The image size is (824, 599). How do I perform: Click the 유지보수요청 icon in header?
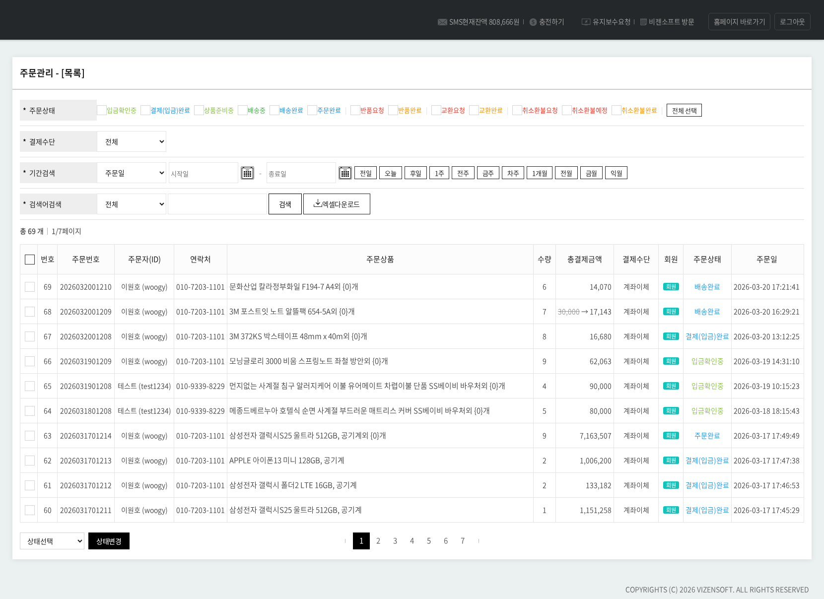[586, 22]
